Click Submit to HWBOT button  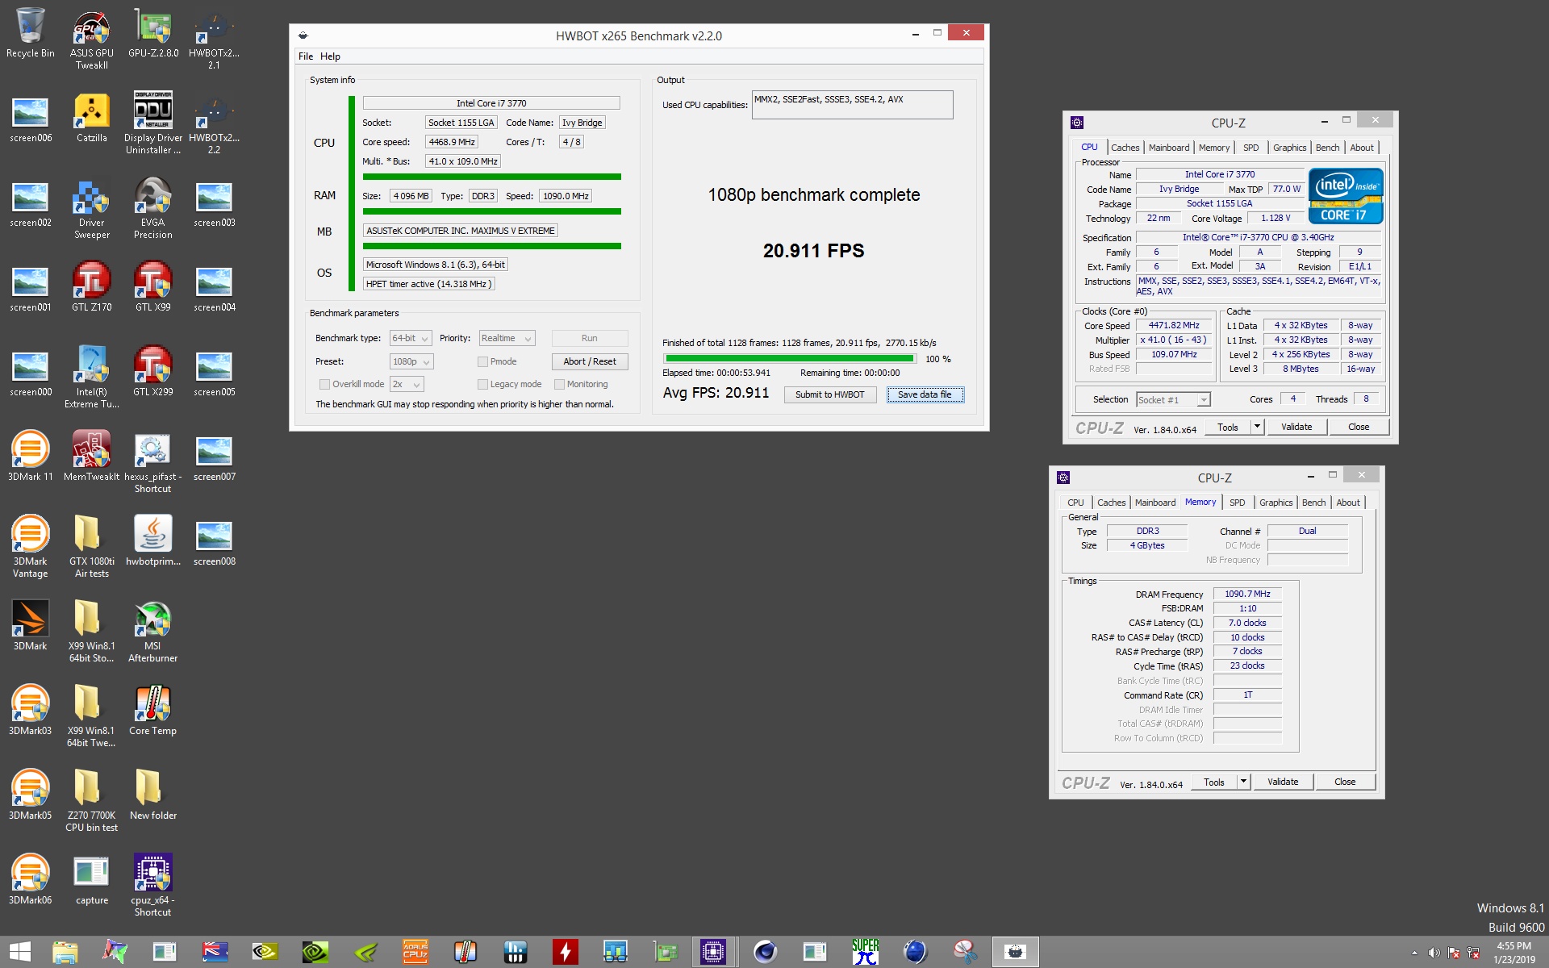(x=830, y=395)
